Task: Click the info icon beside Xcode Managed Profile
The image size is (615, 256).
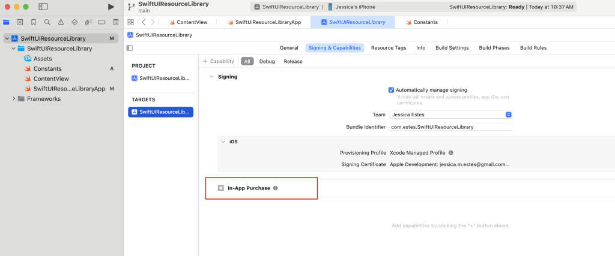Action: point(450,153)
